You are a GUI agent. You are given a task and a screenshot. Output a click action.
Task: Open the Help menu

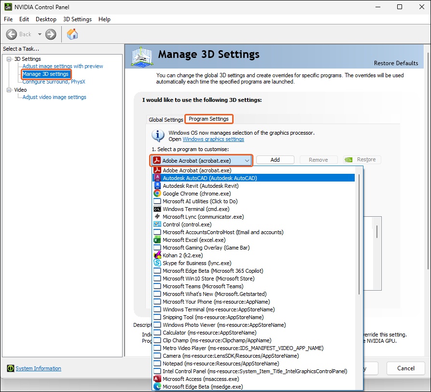pos(104,19)
